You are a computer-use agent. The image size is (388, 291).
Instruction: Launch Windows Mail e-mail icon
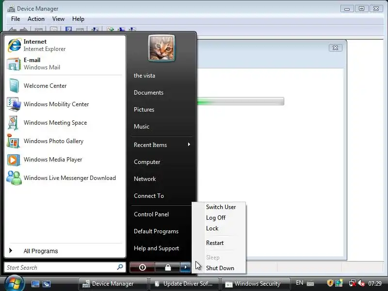click(x=14, y=64)
